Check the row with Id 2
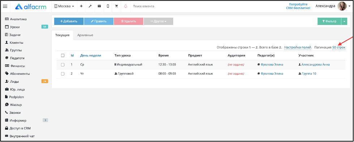The width and height of the screenshot is (354, 142). 63,74
